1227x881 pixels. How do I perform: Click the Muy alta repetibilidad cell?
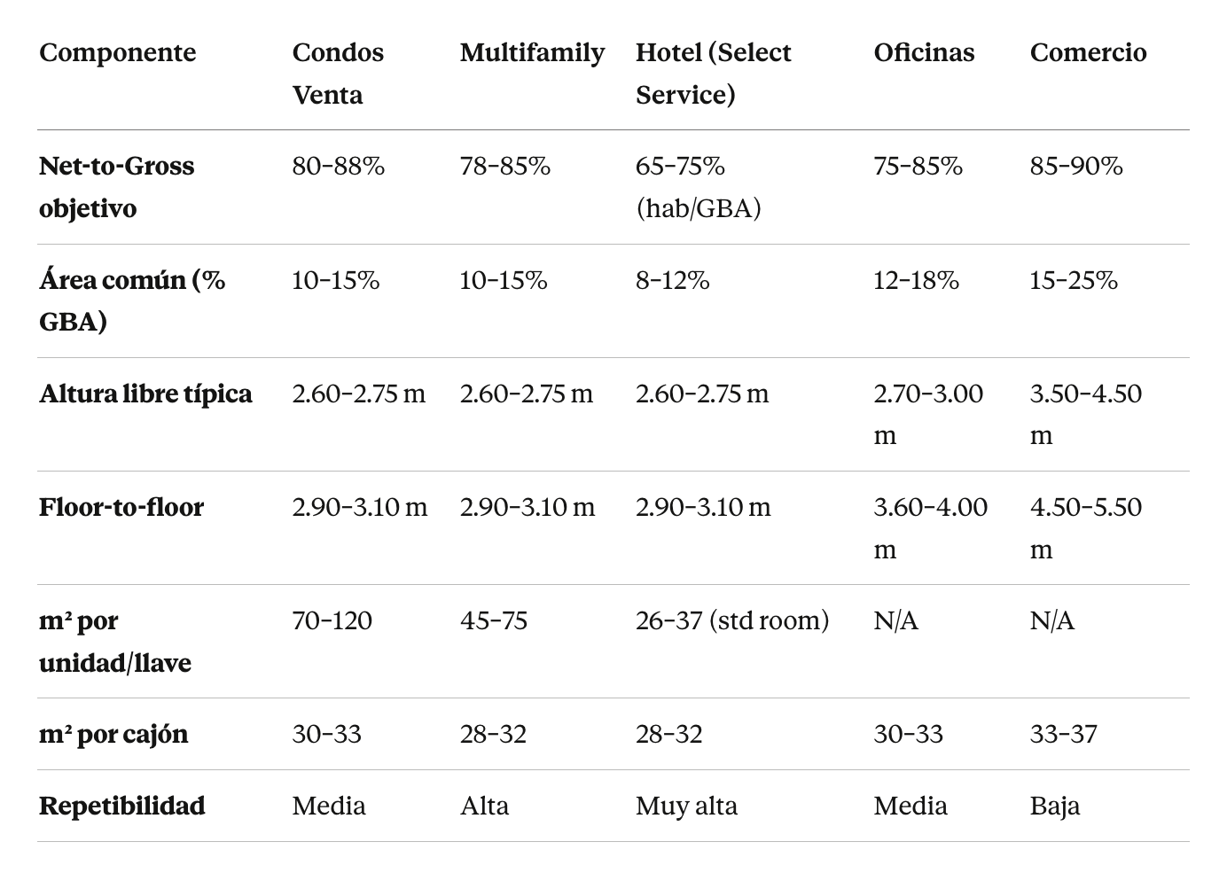(686, 806)
